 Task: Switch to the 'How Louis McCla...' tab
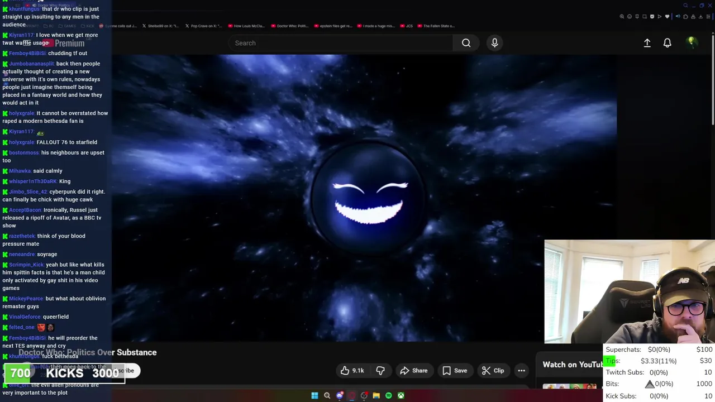246,26
